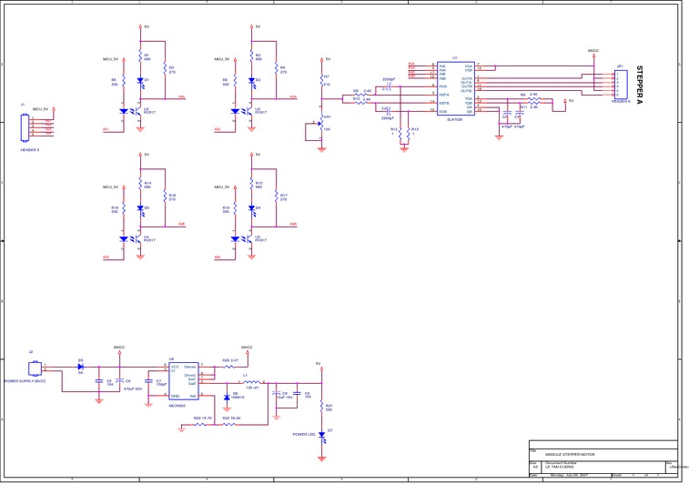Select the U3 PC817 optocoupler symbol

pyautogui.click(x=243, y=112)
